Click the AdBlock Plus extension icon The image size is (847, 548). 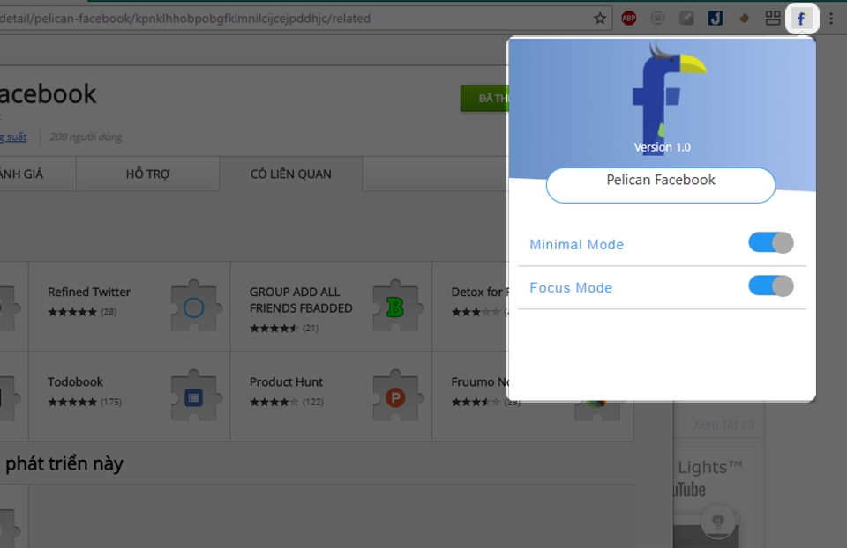pos(629,19)
